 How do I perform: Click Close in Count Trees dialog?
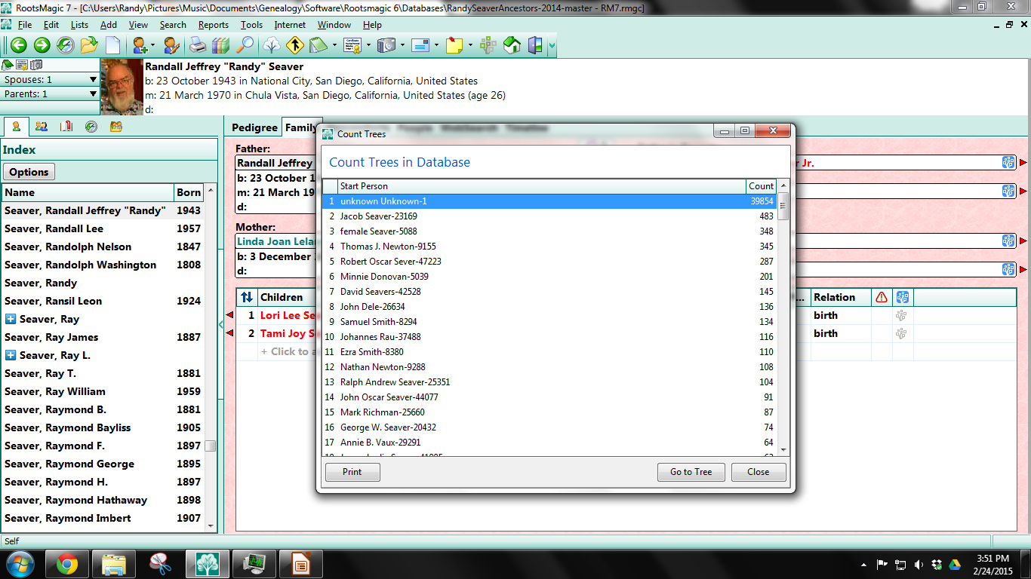pos(759,472)
